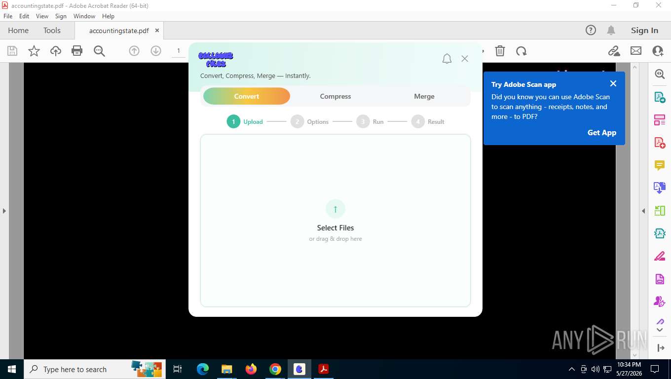Viewport: 671px width, 379px height.
Task: Click the Get App button
Action: click(601, 132)
